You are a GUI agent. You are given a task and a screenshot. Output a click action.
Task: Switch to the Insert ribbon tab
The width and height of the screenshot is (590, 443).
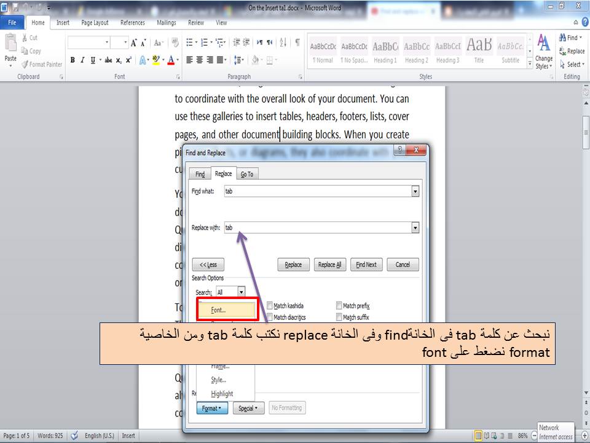(x=63, y=23)
